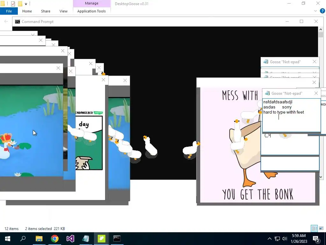Close the "day" comic goose window
This screenshot has height=245, width=326.
[103, 80]
